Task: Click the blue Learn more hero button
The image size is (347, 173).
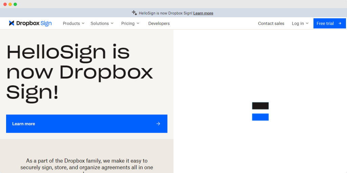Action: (87, 124)
